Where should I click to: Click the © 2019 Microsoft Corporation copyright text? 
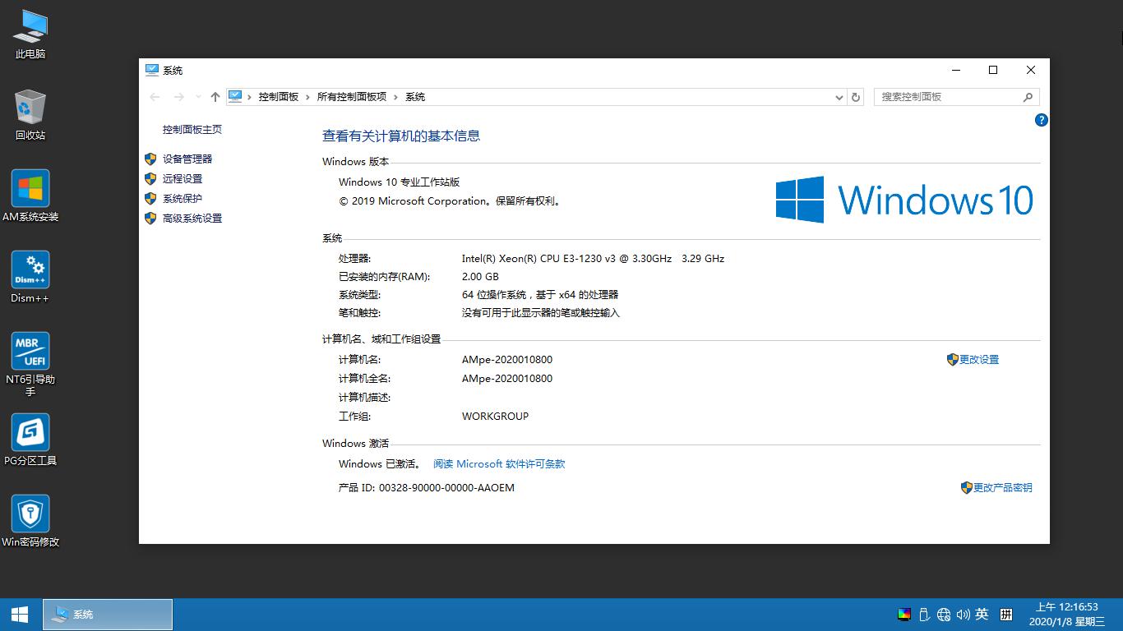click(x=451, y=201)
